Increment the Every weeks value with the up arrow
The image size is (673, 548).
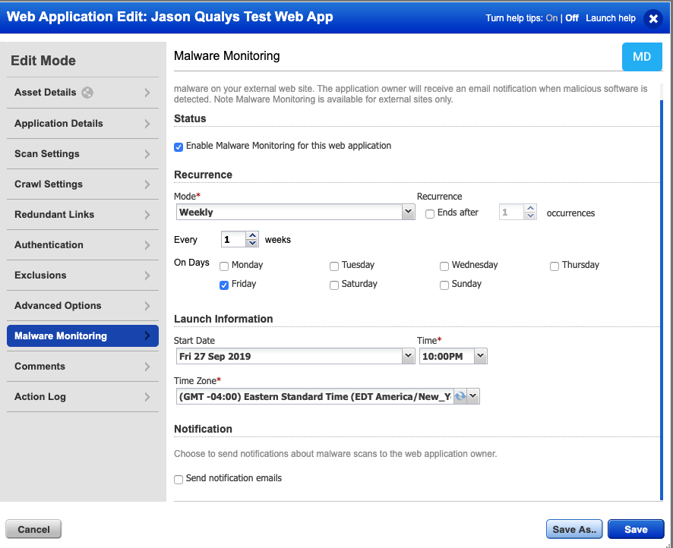(x=251, y=235)
